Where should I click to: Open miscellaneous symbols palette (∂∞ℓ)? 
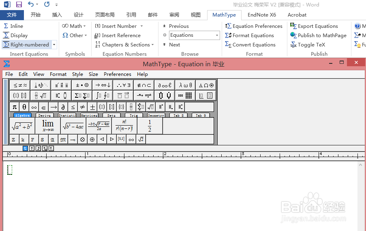pos(165,85)
